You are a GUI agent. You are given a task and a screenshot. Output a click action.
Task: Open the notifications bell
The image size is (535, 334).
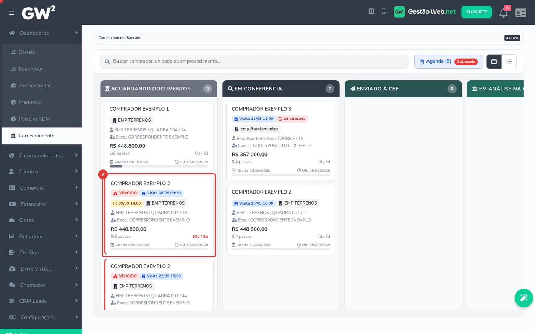coord(504,13)
